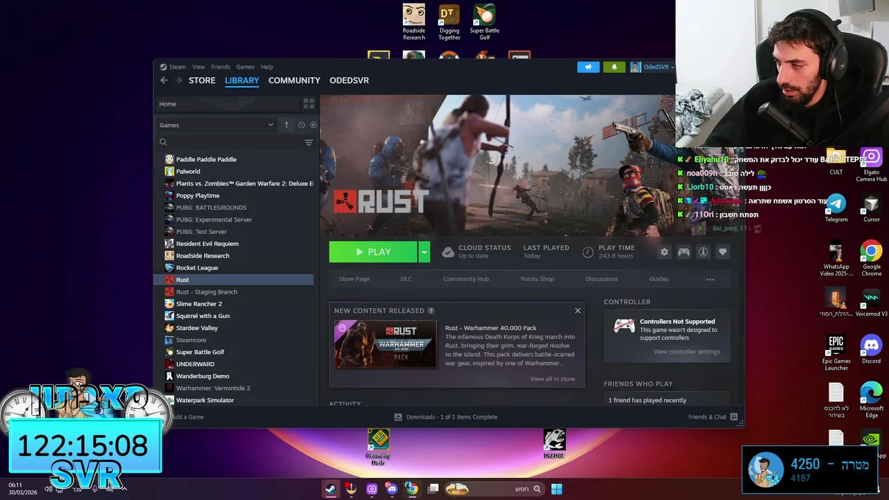Open Community Hub tab
Image resolution: width=889 pixels, height=500 pixels.
coord(466,279)
